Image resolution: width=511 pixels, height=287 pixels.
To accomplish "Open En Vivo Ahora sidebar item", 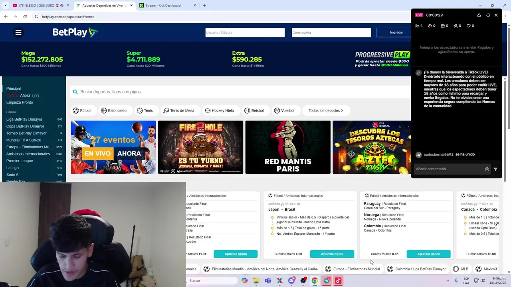I will [x=22, y=96].
